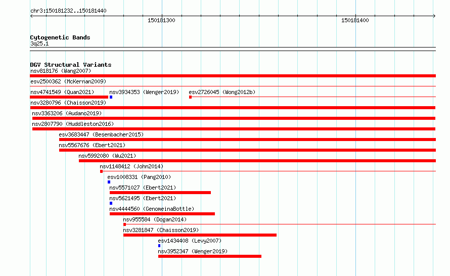Select the nsv4741549 short red bar

[x=69, y=97]
